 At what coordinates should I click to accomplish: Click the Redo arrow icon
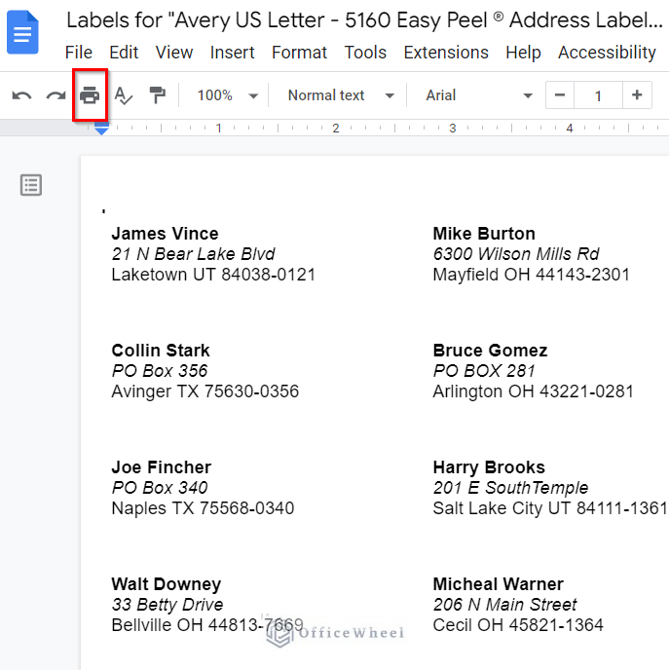pyautogui.click(x=56, y=95)
